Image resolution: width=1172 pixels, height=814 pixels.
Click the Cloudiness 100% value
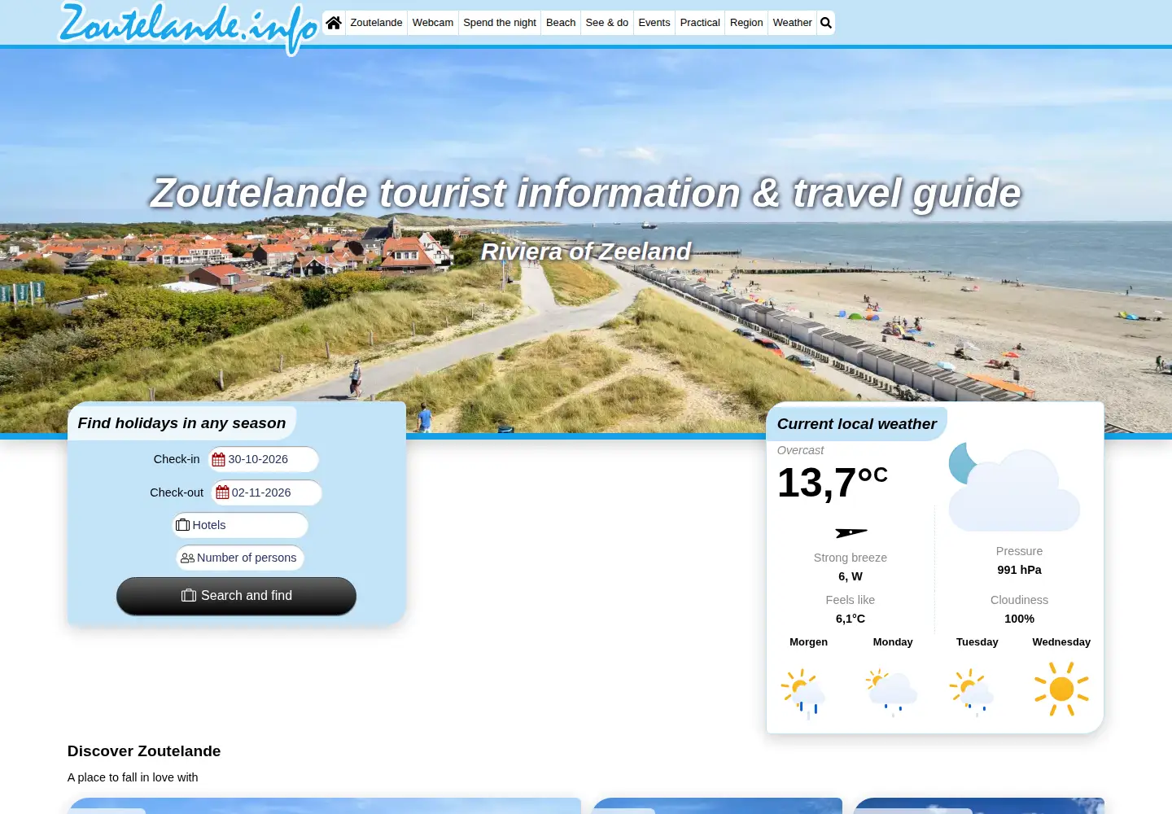[x=1019, y=619]
